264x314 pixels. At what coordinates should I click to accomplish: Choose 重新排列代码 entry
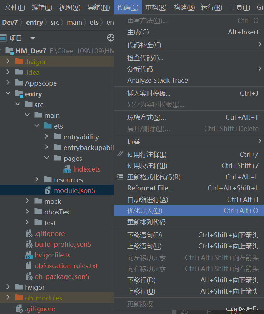[x=189, y=222]
